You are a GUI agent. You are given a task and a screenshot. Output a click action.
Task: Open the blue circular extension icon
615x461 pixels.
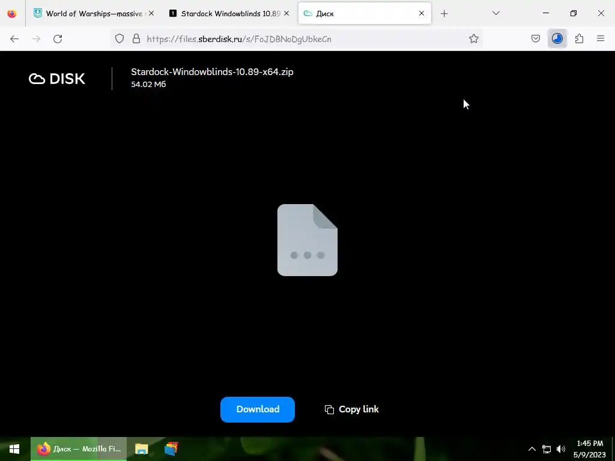[557, 38]
